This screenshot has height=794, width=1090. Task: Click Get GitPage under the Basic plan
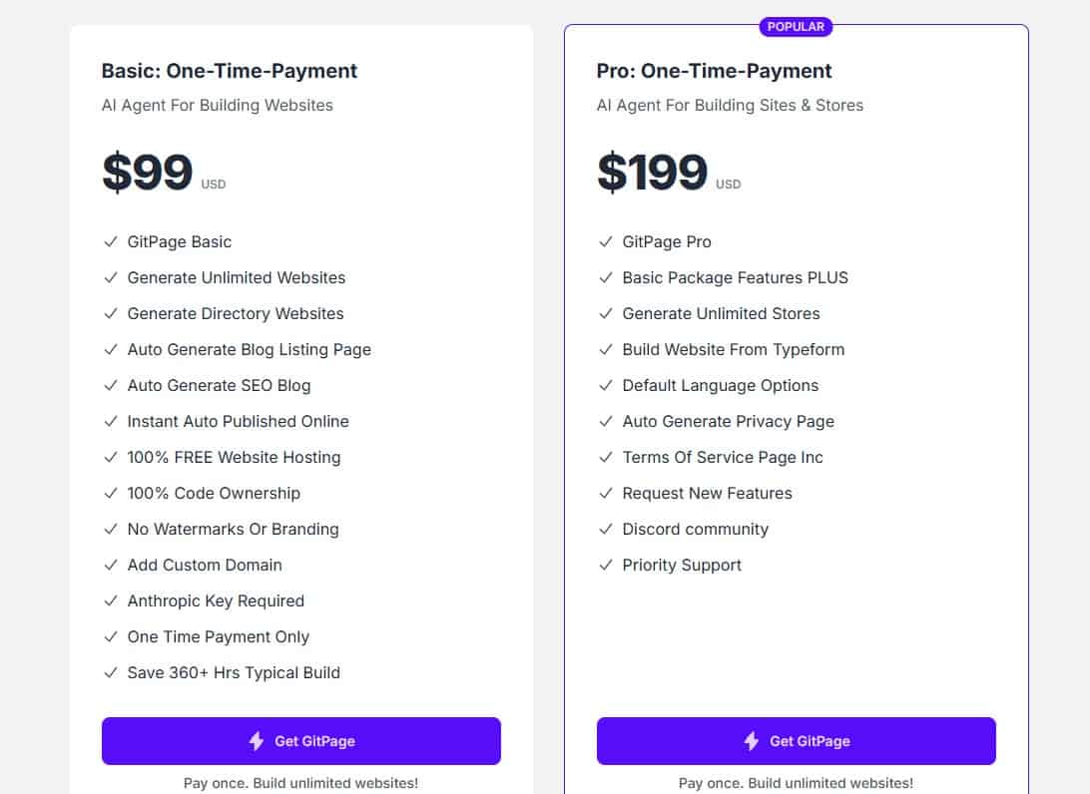[x=300, y=741]
